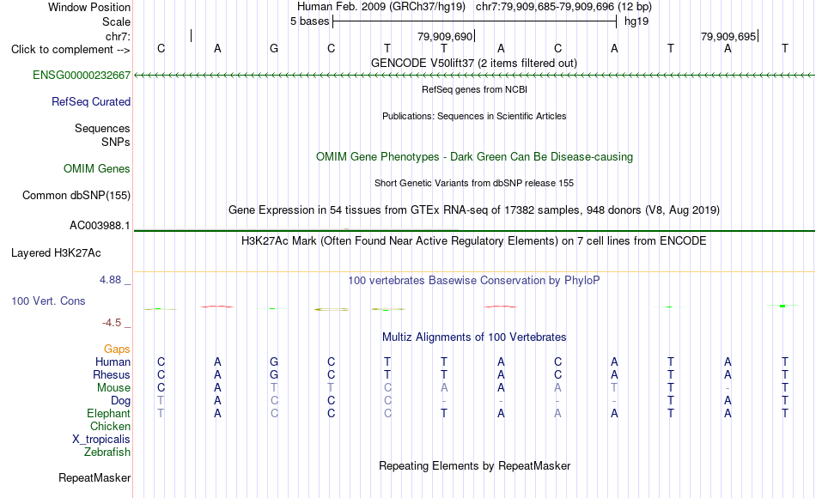Screen dimensions: 816x498
Task: Click the 5 bases scale bar
Action: [475, 21]
